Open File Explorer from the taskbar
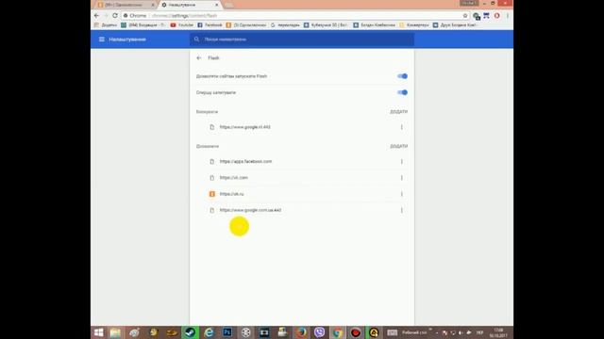Viewport: 604px width, 339px height. [115, 332]
